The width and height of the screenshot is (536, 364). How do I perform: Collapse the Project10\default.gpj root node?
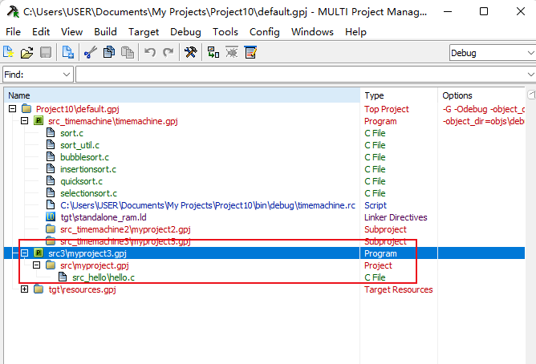12,109
